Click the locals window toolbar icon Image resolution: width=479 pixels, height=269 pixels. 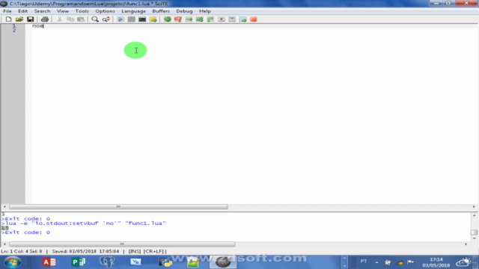coord(232,19)
